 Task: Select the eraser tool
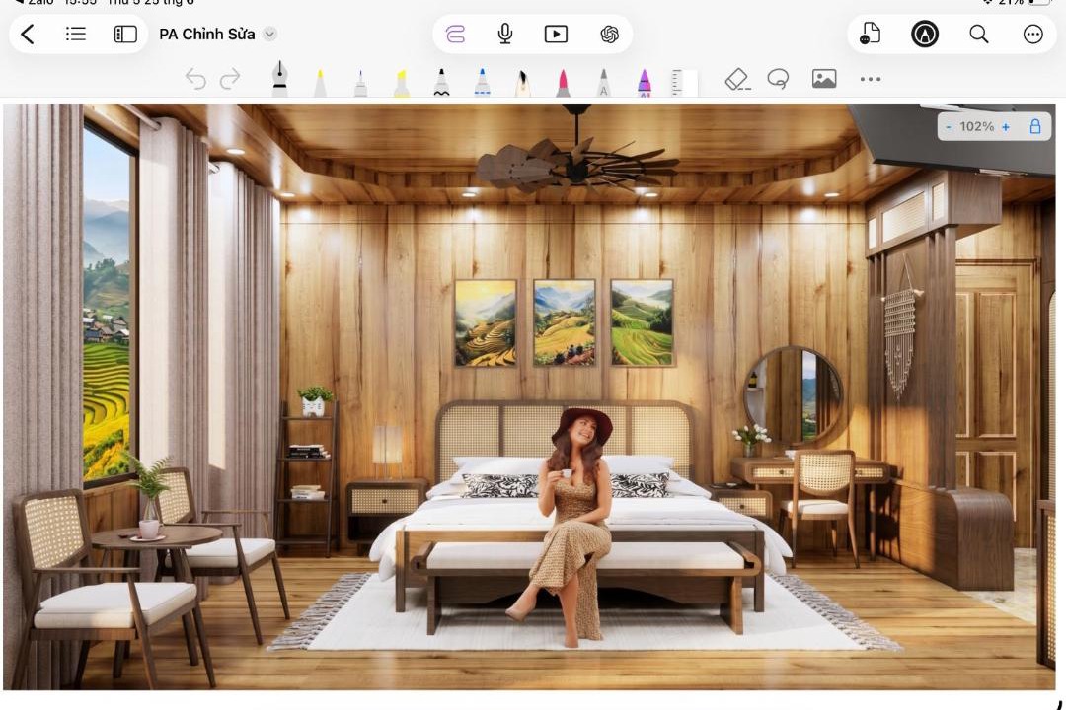pyautogui.click(x=737, y=79)
